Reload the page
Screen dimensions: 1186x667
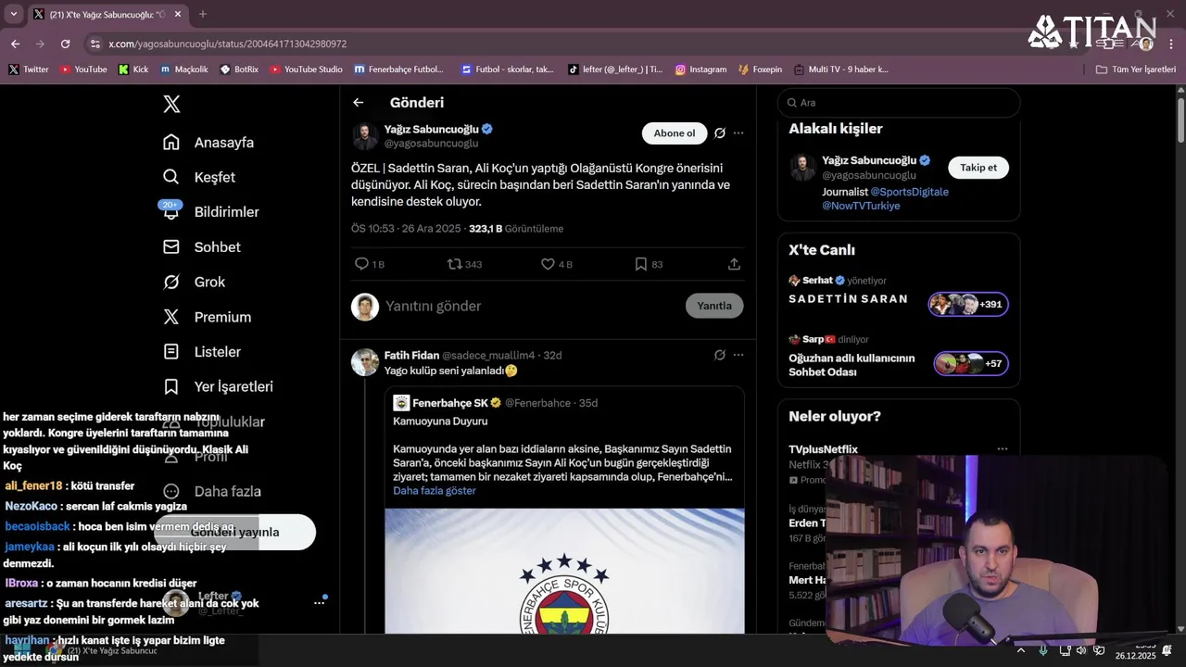coord(65,44)
